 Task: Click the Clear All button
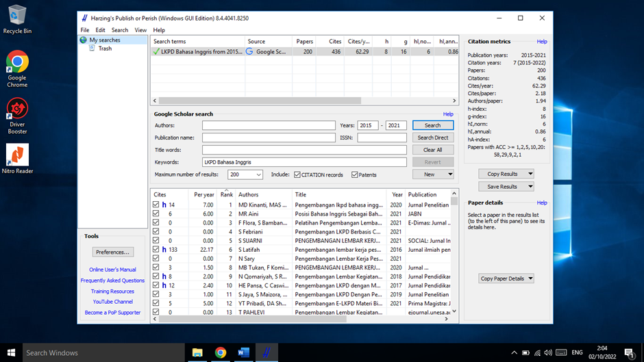(433, 150)
